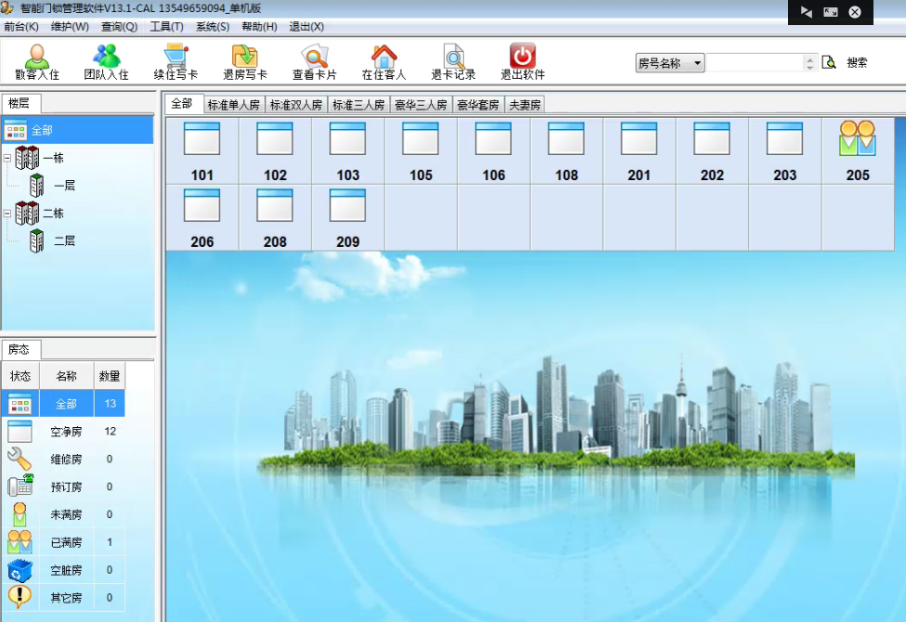Select the 全部 status row showing 13
Screen dimensions: 906x622
(x=63, y=404)
